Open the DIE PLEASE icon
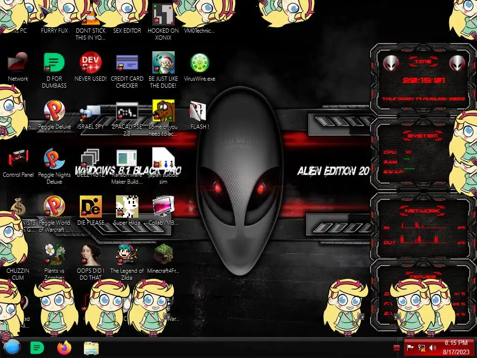 [91, 207]
